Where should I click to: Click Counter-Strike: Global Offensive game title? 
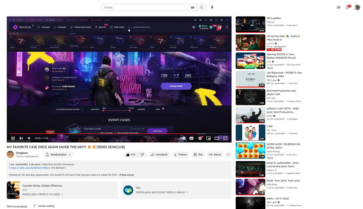42,186
